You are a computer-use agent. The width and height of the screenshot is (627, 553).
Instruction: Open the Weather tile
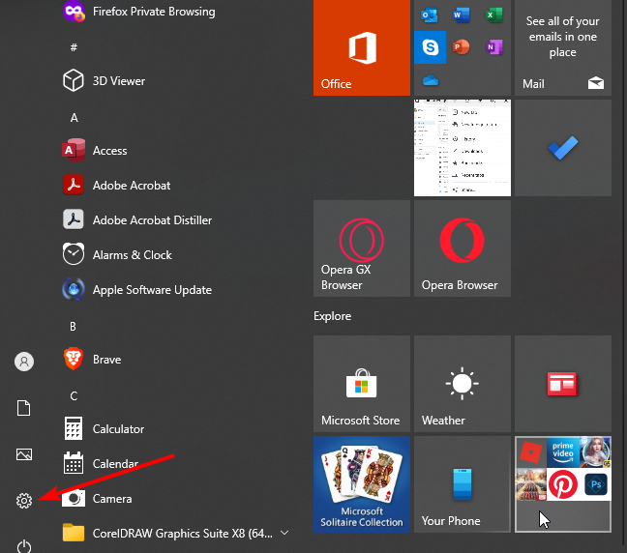[462, 384]
